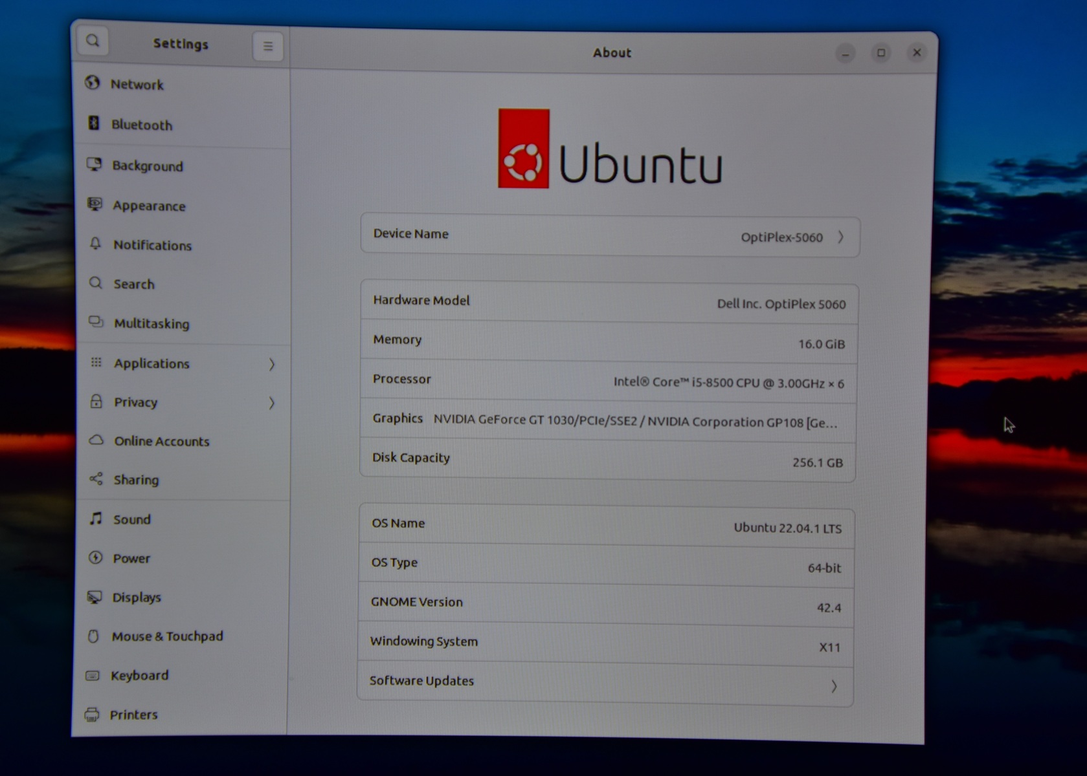This screenshot has width=1087, height=776.
Task: Open the Settings hamburger menu
Action: tap(268, 47)
